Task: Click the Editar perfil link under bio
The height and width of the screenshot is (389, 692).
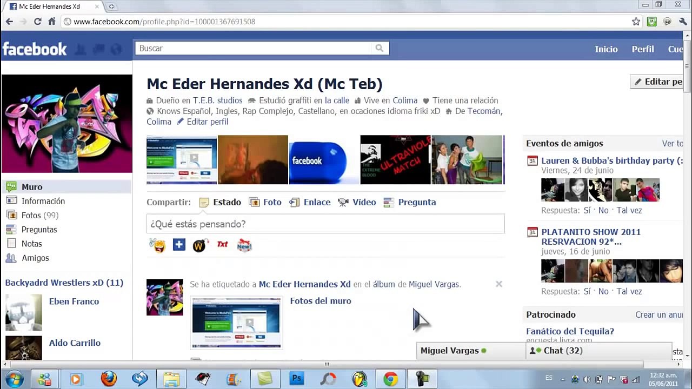Action: 207,122
